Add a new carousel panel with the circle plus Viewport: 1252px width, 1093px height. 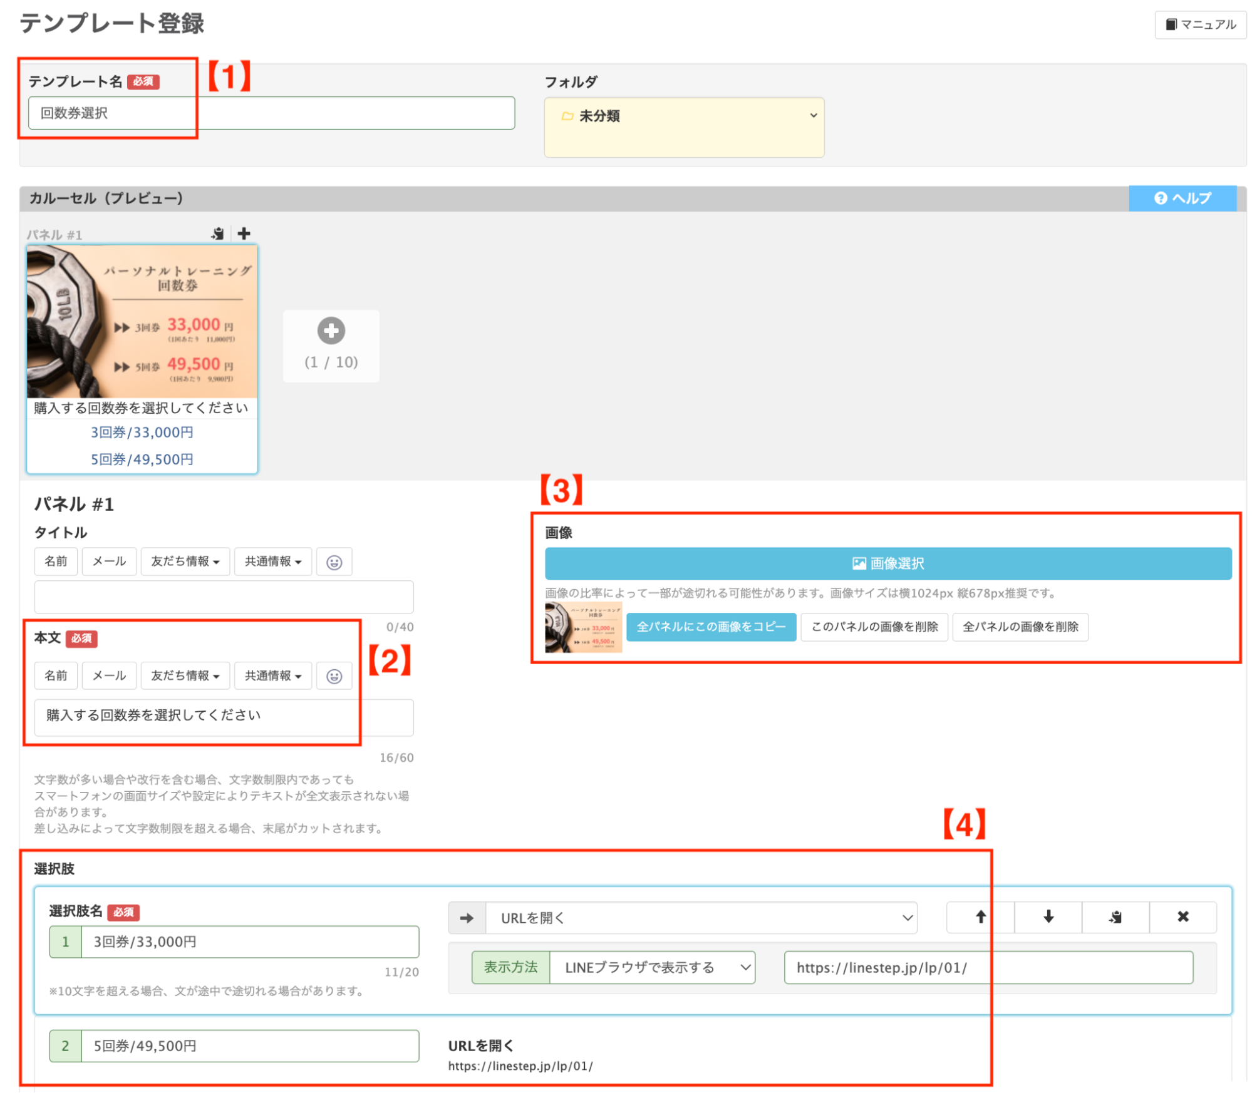[331, 331]
